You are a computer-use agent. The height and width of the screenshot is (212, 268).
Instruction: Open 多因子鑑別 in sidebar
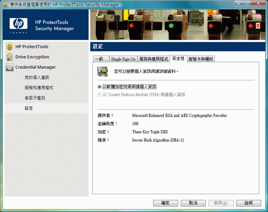click(x=35, y=98)
